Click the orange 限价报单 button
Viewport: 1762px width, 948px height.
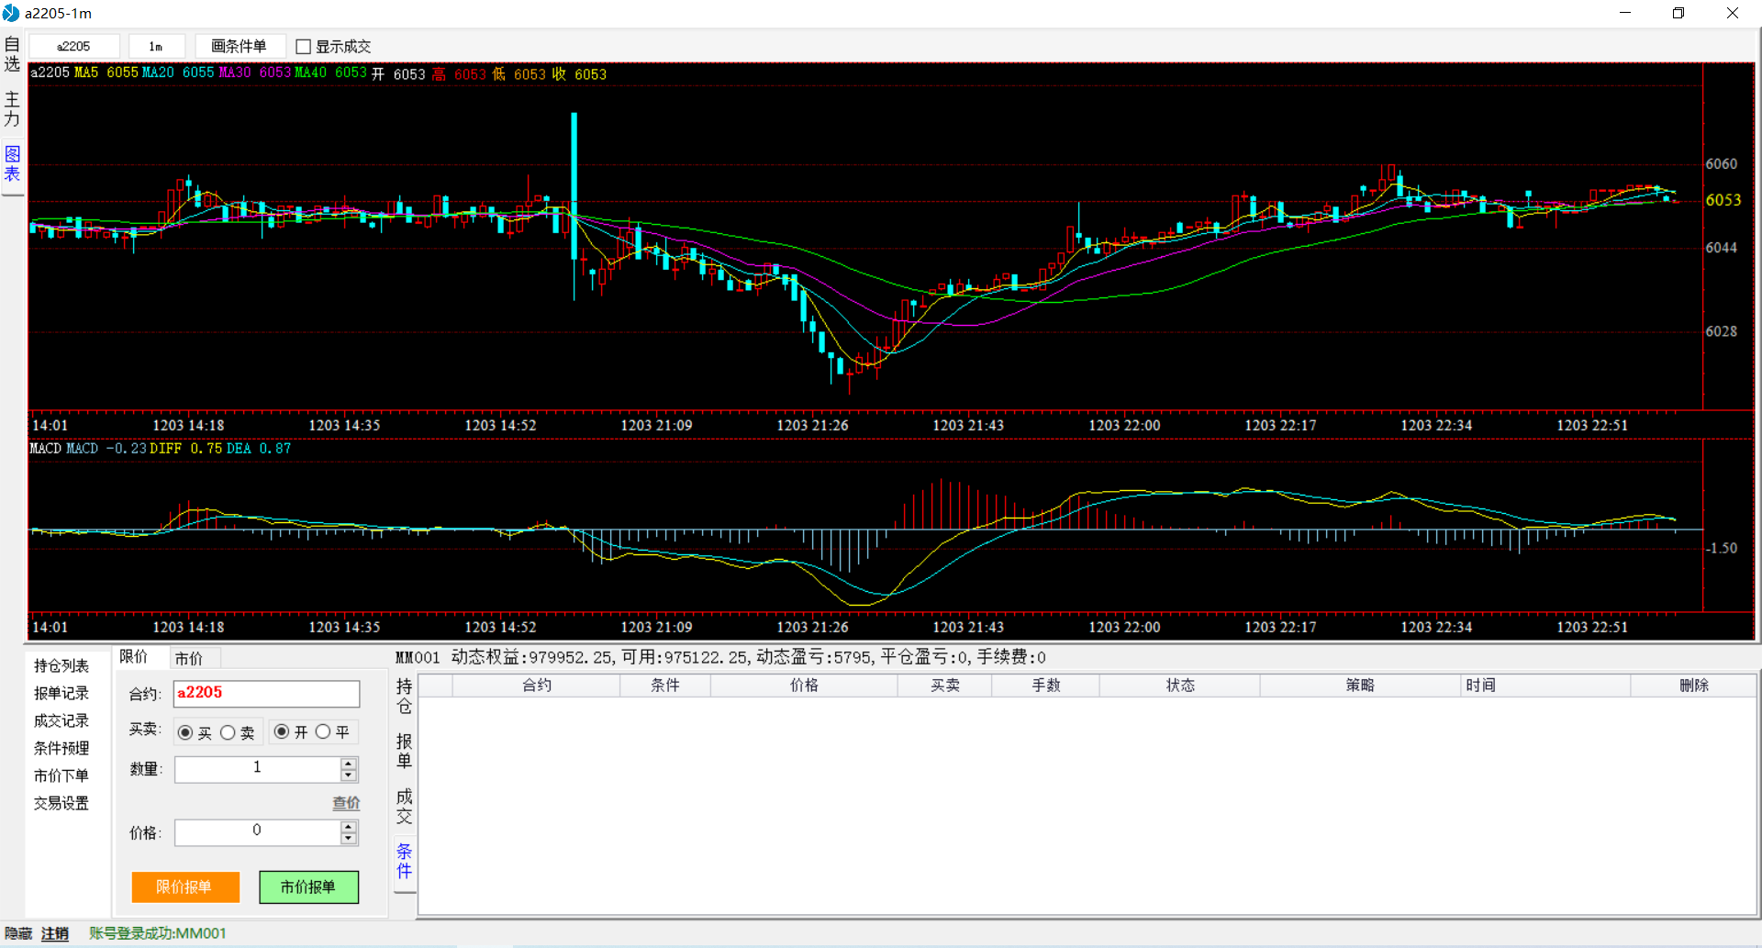point(184,887)
